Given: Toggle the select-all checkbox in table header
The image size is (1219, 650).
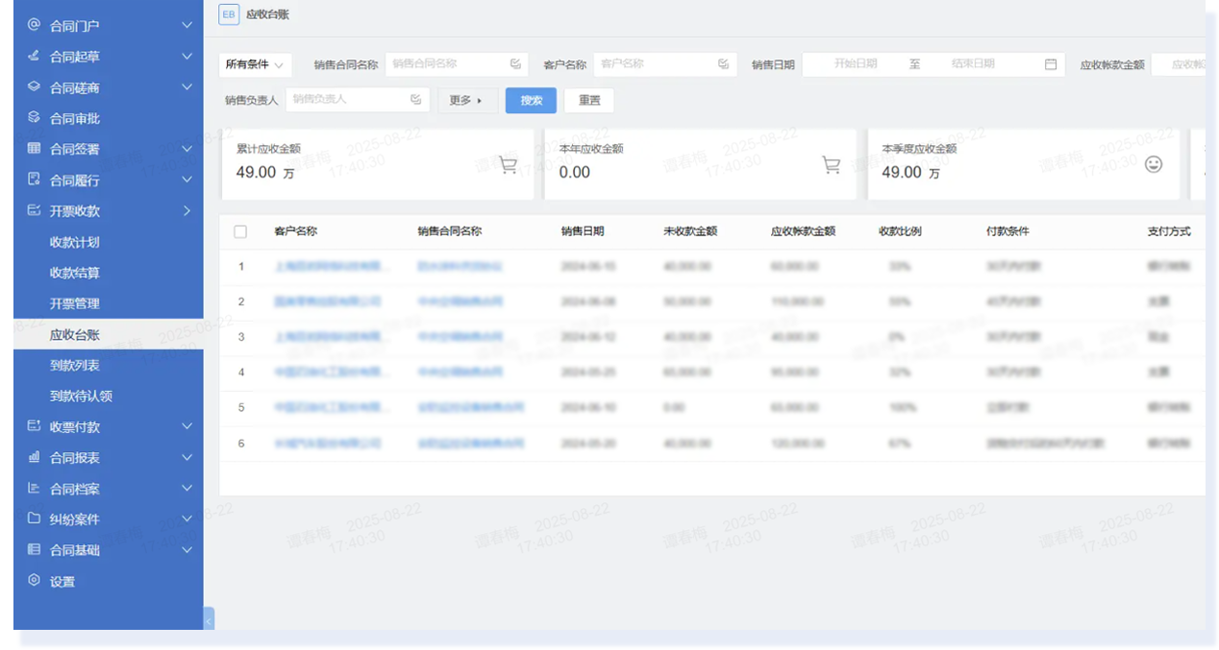Looking at the screenshot, I should 240,231.
